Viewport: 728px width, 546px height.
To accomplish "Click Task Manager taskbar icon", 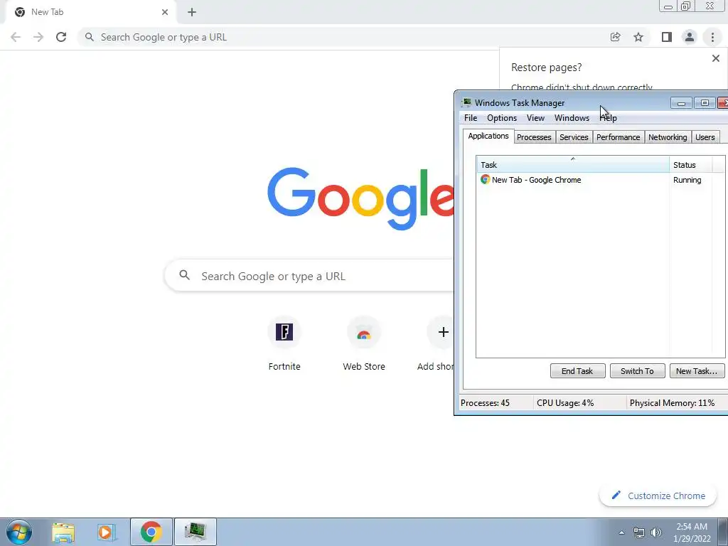I will click(x=195, y=532).
